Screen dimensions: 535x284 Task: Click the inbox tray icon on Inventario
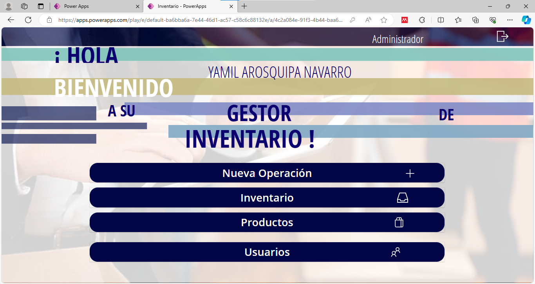pyautogui.click(x=402, y=198)
